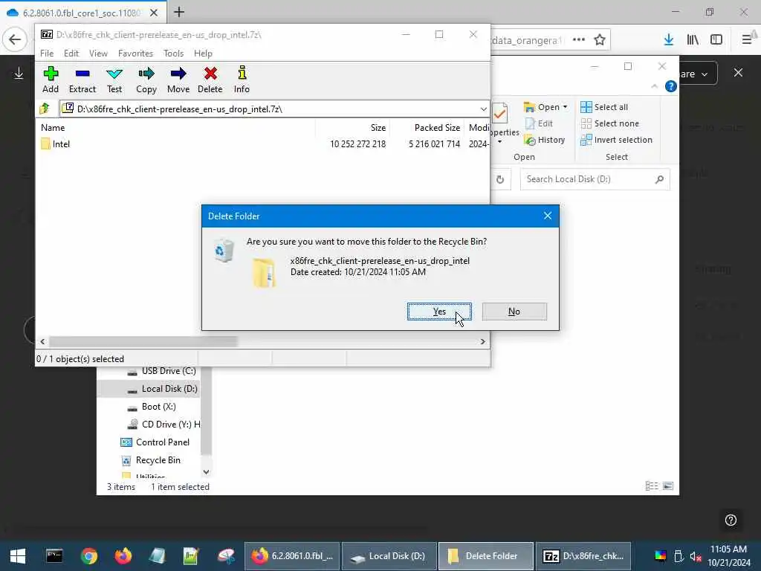Open the File menu in 7-Zip
Viewport: 761px width, 571px height.
(47, 54)
